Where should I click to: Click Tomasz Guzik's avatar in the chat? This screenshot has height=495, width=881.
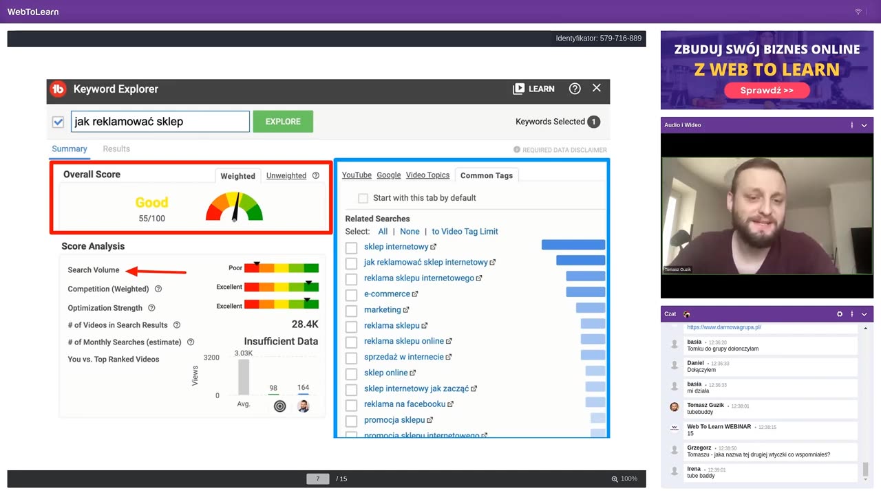coord(675,407)
